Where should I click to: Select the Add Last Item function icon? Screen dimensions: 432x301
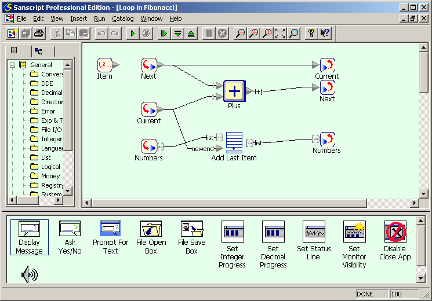point(234,142)
